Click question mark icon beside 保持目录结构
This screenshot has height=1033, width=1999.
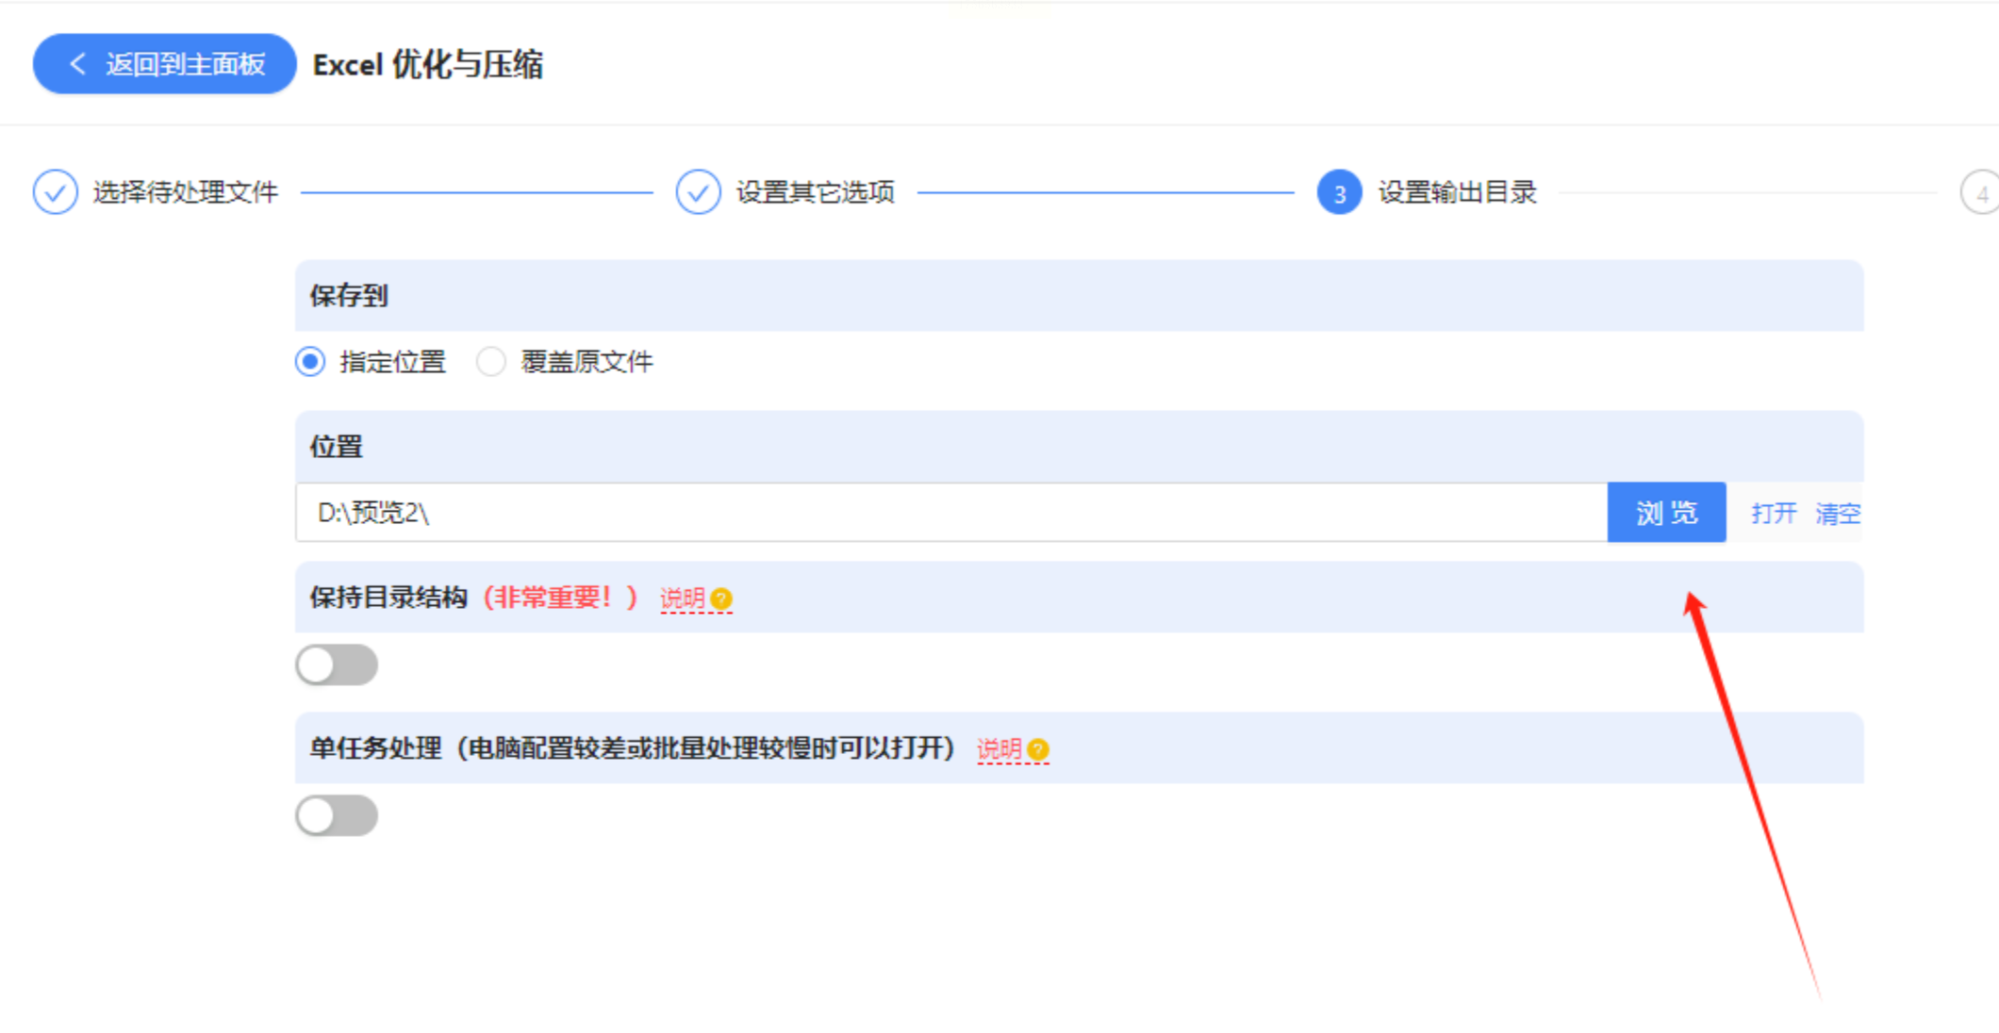722,598
